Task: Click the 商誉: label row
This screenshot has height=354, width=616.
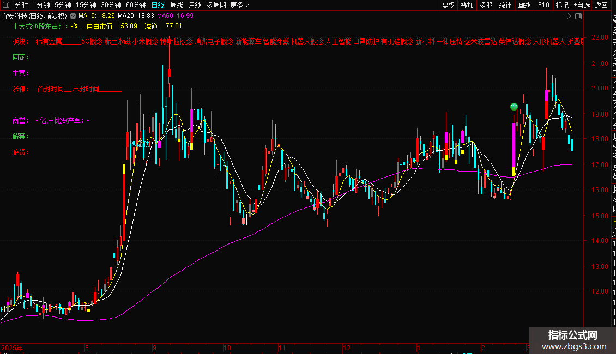Action: click(x=51, y=120)
